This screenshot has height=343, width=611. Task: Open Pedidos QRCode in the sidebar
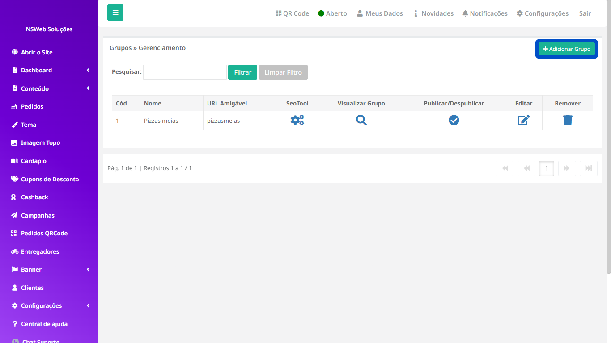click(49, 233)
